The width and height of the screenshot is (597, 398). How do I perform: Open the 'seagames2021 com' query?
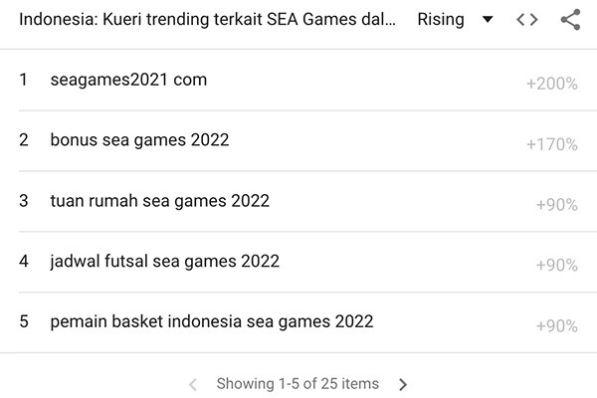pyautogui.click(x=128, y=80)
